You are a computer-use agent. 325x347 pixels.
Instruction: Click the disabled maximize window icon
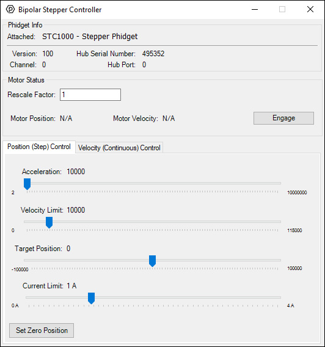282,9
